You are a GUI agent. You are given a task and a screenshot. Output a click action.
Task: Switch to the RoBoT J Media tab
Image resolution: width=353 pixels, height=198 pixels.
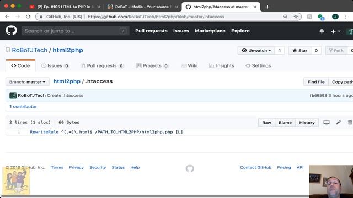pos(143,7)
